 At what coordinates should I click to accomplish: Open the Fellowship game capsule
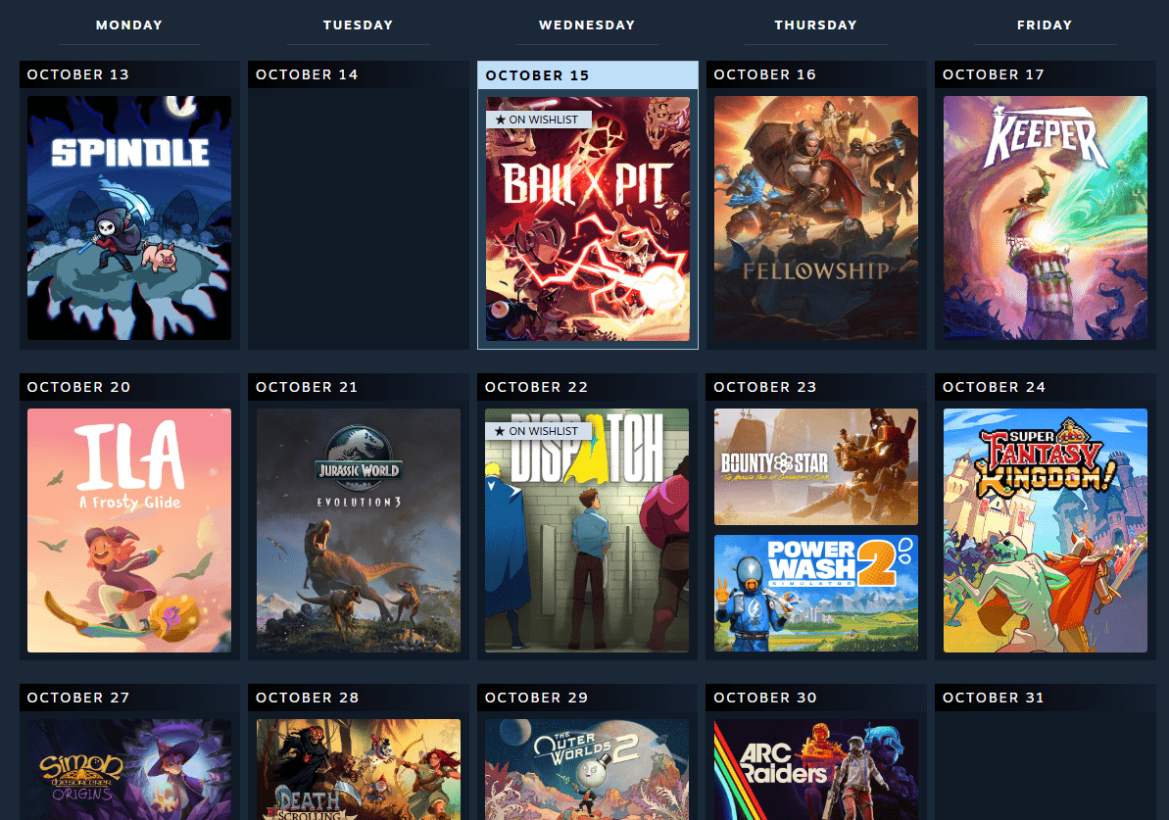click(x=815, y=217)
